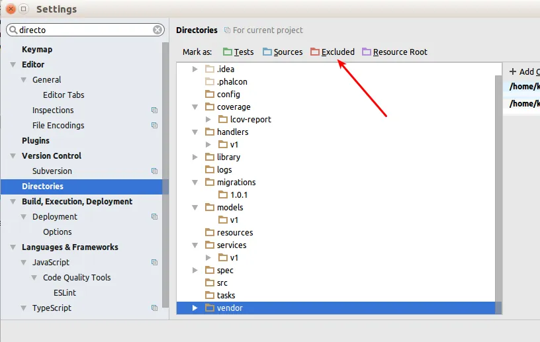Click the settings list vertical scrollbar
The height and width of the screenshot is (342, 540).
point(165,175)
